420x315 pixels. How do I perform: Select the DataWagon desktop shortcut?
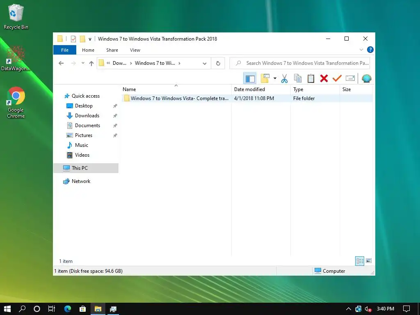tap(16, 58)
